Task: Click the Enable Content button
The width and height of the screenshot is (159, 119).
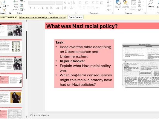Action: [75, 17]
